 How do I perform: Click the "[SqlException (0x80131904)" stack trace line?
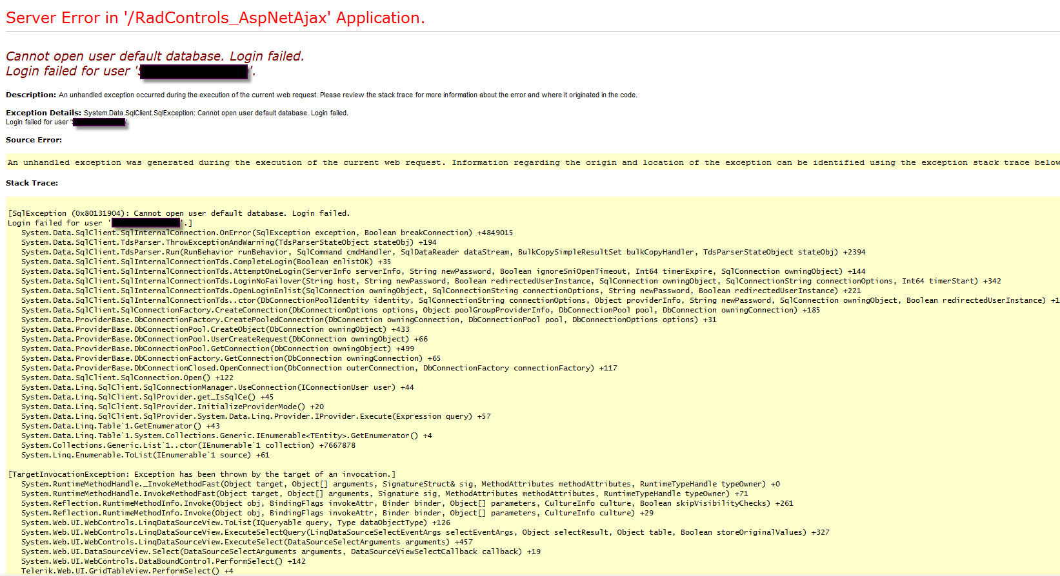pyautogui.click(x=179, y=213)
